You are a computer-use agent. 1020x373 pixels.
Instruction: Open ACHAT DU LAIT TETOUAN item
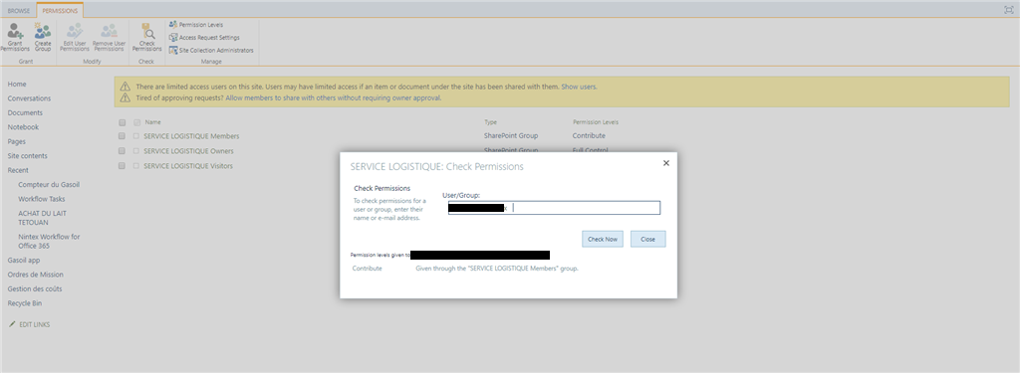click(x=42, y=218)
